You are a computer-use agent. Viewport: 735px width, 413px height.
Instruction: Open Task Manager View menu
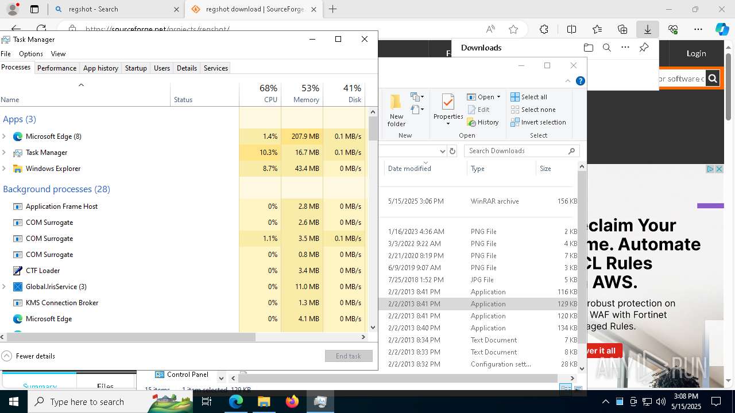click(x=58, y=53)
